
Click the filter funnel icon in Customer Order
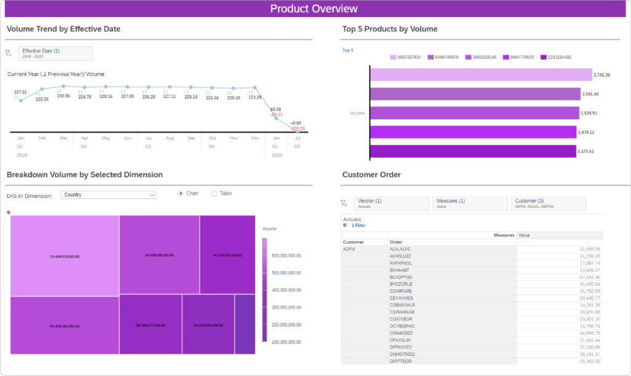tap(344, 203)
